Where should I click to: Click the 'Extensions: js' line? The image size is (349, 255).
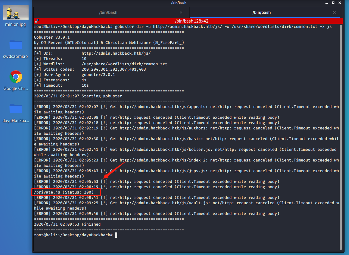(x=60, y=80)
